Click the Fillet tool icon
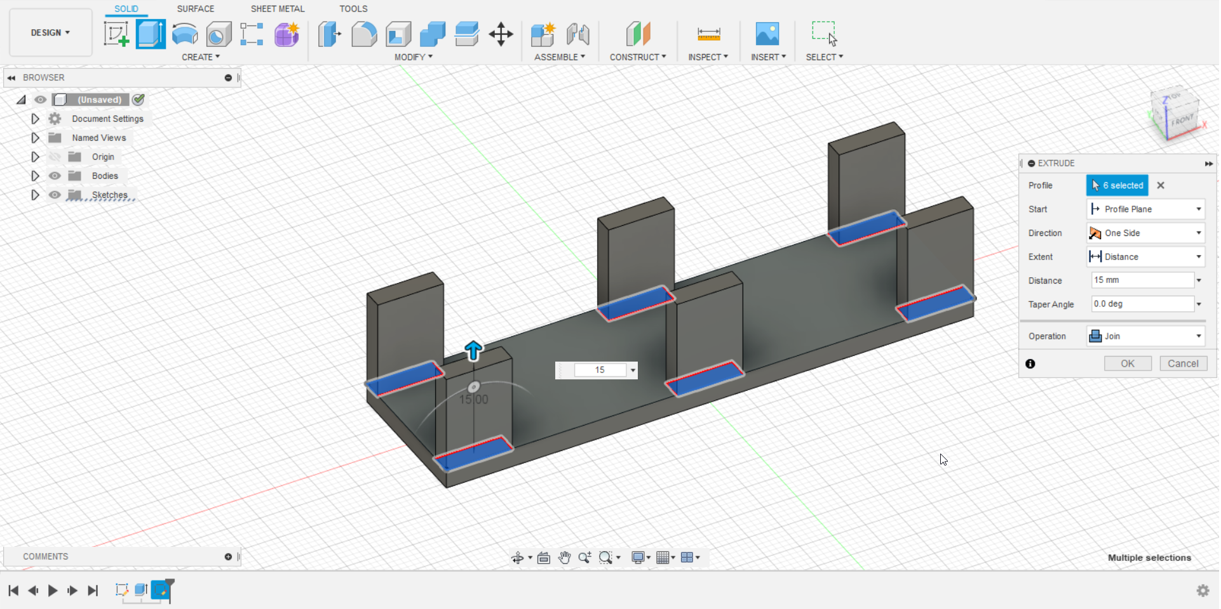The image size is (1221, 609). pyautogui.click(x=364, y=34)
